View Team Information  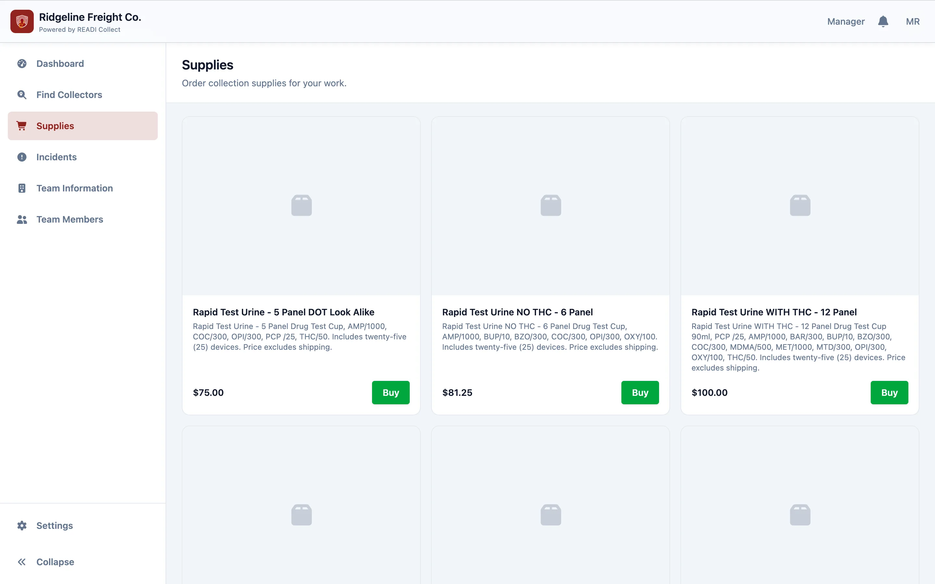tap(83, 188)
